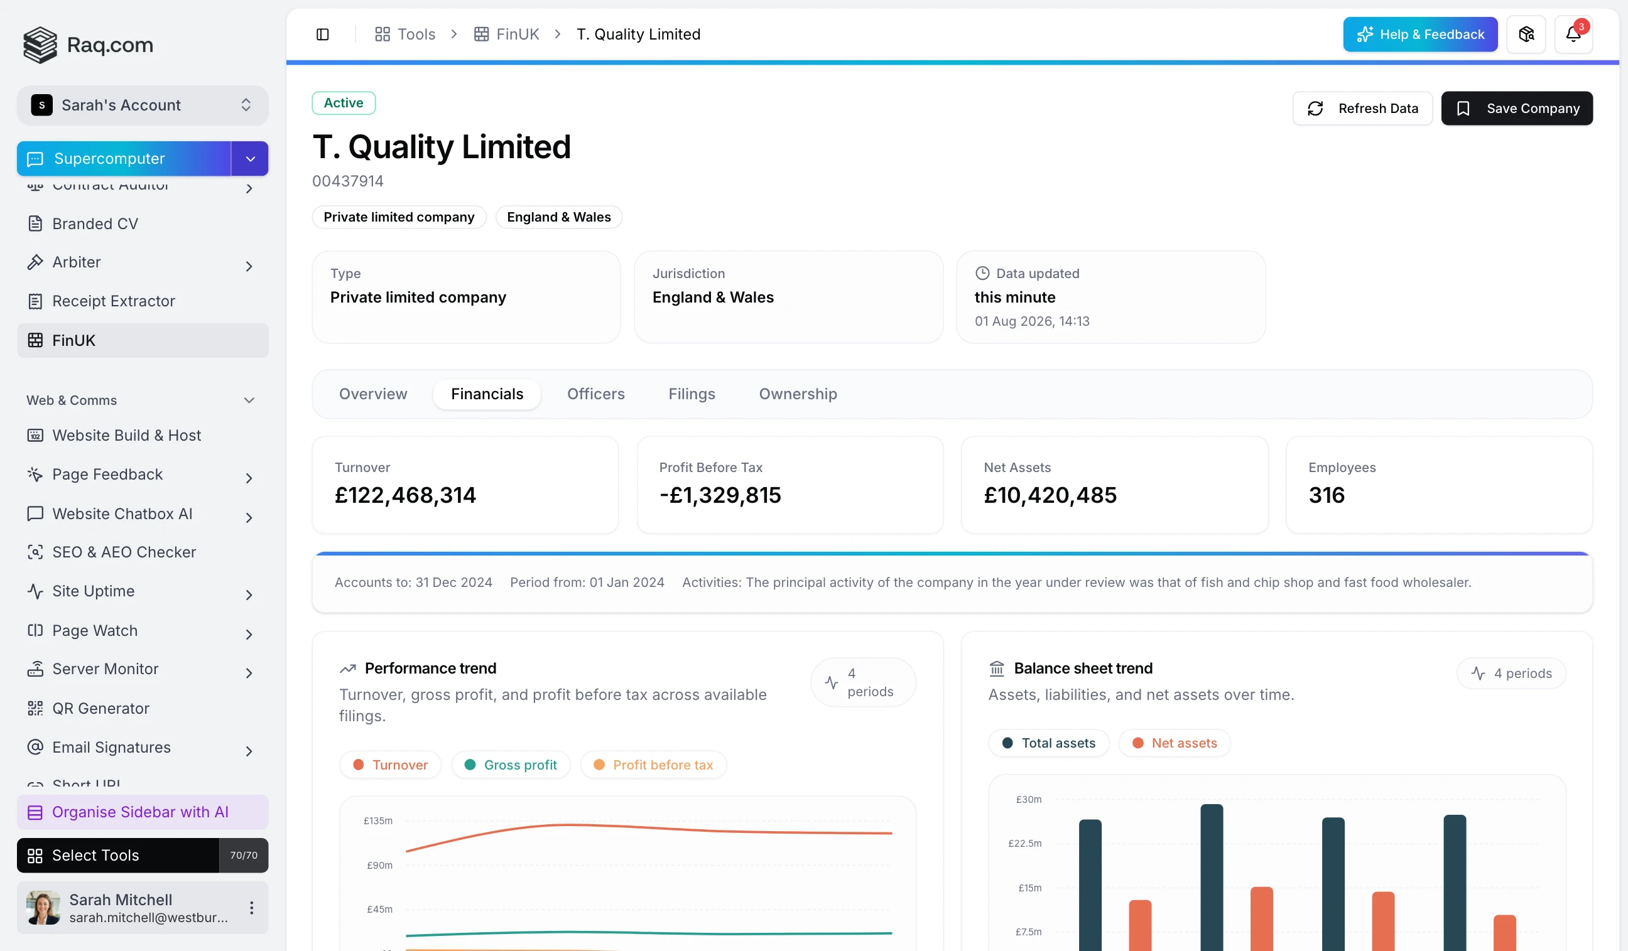Go to FinUK breadcrumb
Image resolution: width=1628 pixels, height=951 pixels.
[506, 35]
